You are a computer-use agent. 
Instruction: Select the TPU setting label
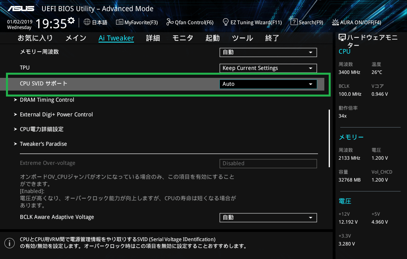(x=25, y=68)
